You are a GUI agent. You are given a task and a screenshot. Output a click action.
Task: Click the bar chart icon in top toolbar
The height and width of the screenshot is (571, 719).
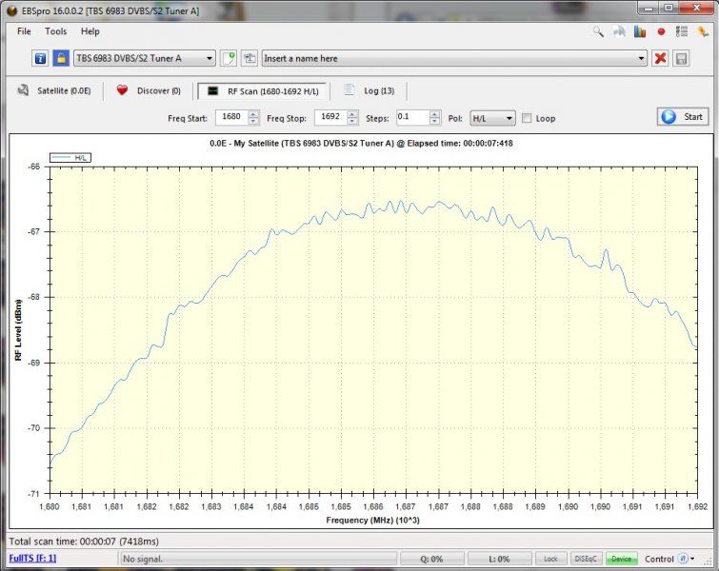640,31
